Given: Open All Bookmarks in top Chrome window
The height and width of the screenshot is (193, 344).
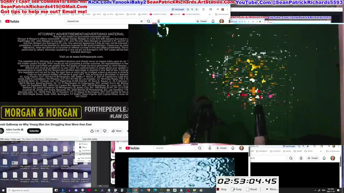Looking at the screenshot, I should [222, 14].
